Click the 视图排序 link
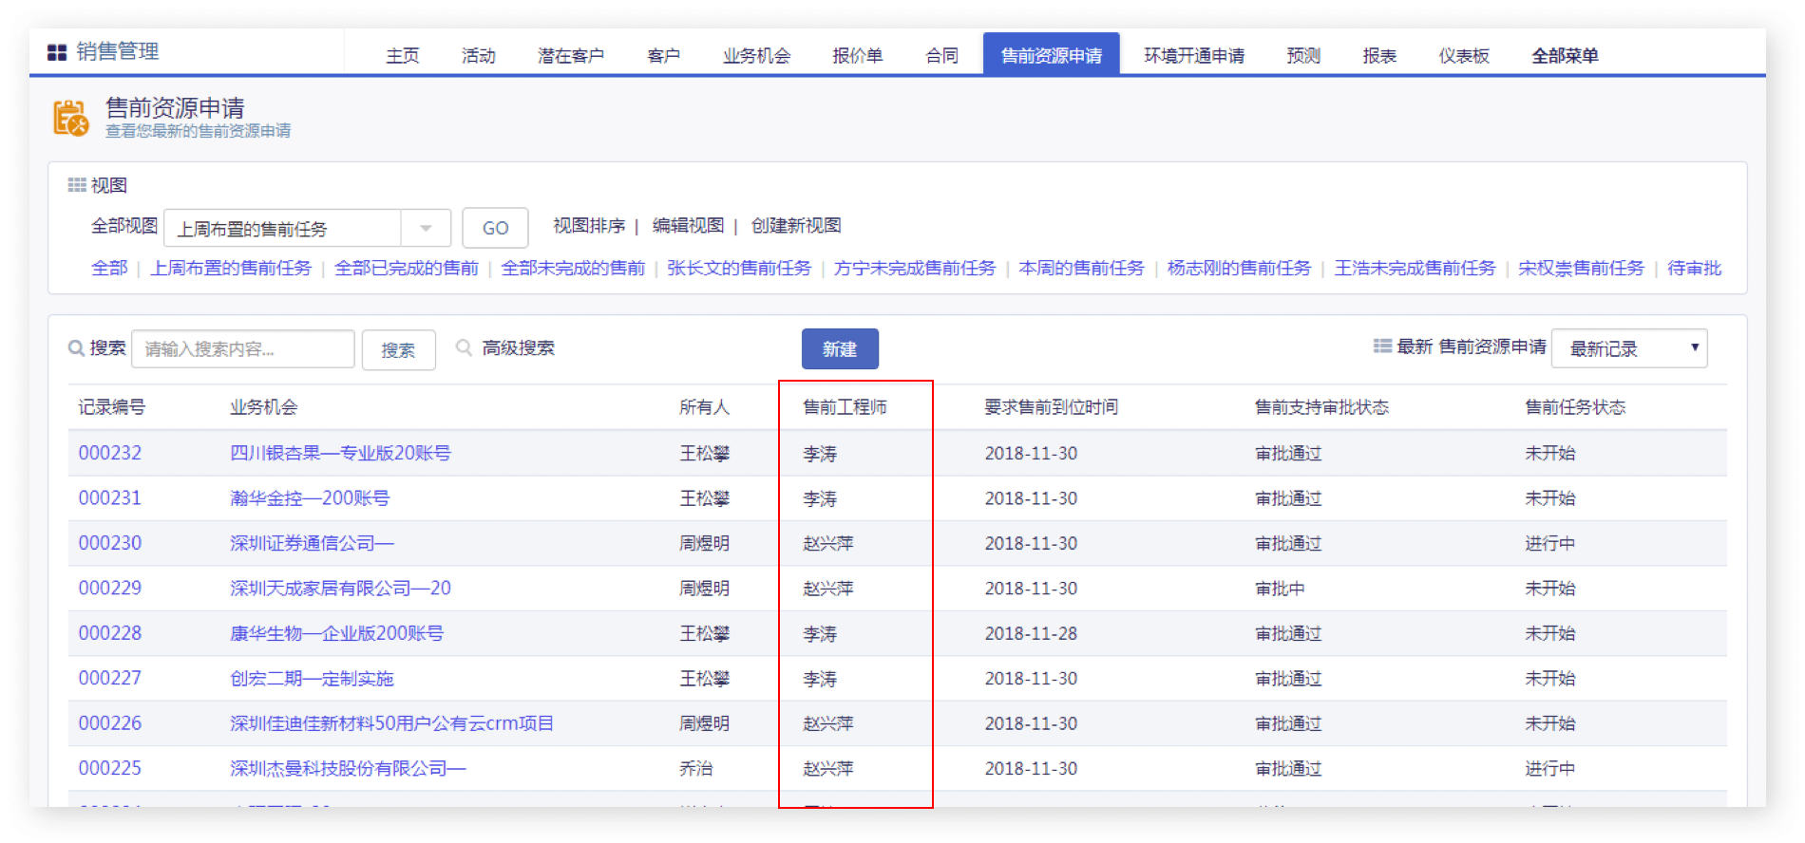Viewport: 1805px width, 843px height. [x=589, y=226]
